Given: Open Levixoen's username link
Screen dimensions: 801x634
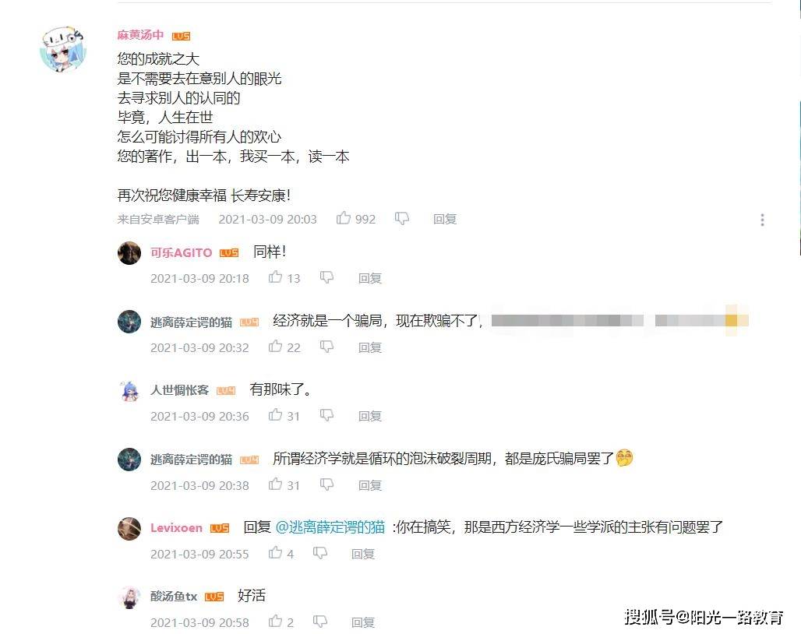Looking at the screenshot, I should coord(176,528).
